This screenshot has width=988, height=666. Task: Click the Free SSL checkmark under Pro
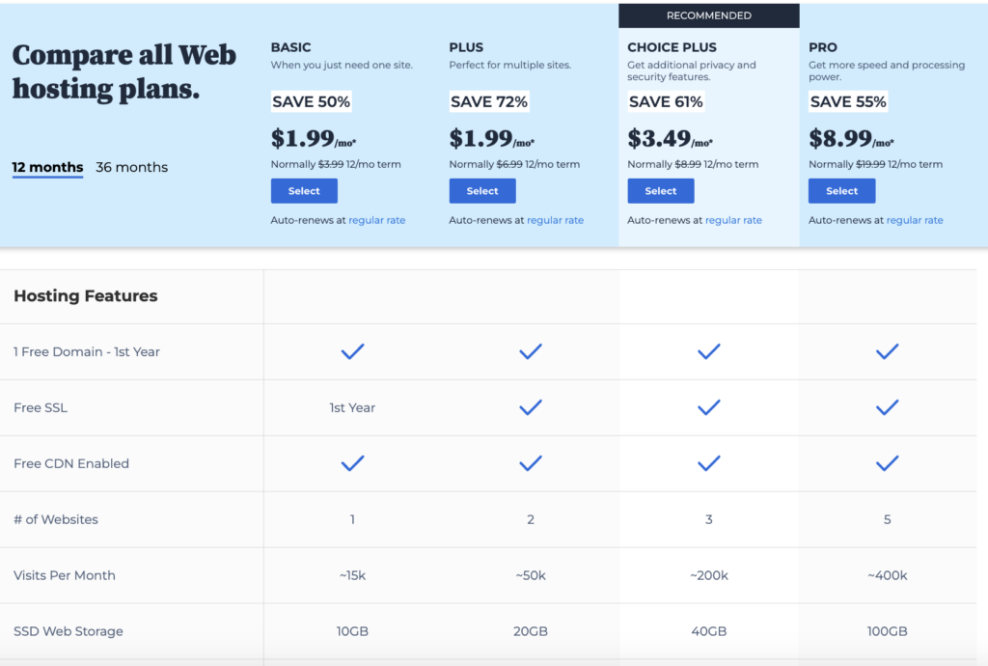(887, 406)
